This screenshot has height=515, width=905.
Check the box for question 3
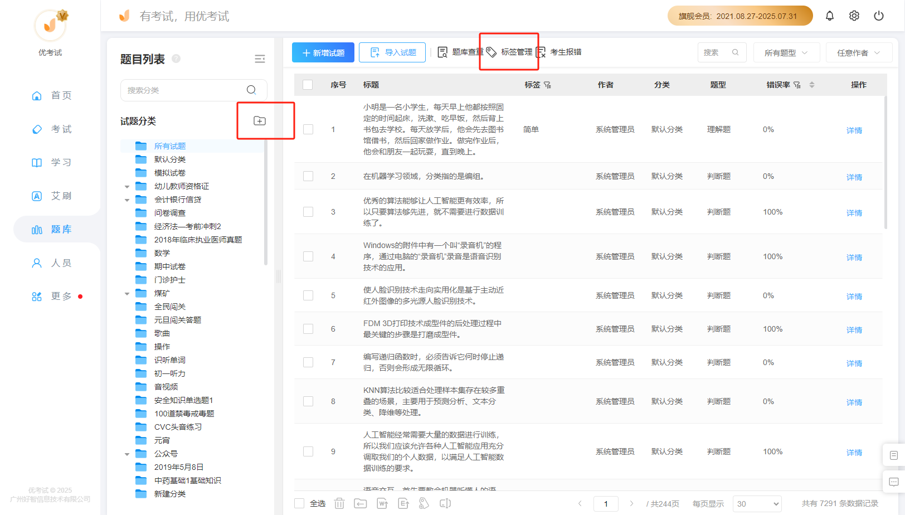(308, 212)
